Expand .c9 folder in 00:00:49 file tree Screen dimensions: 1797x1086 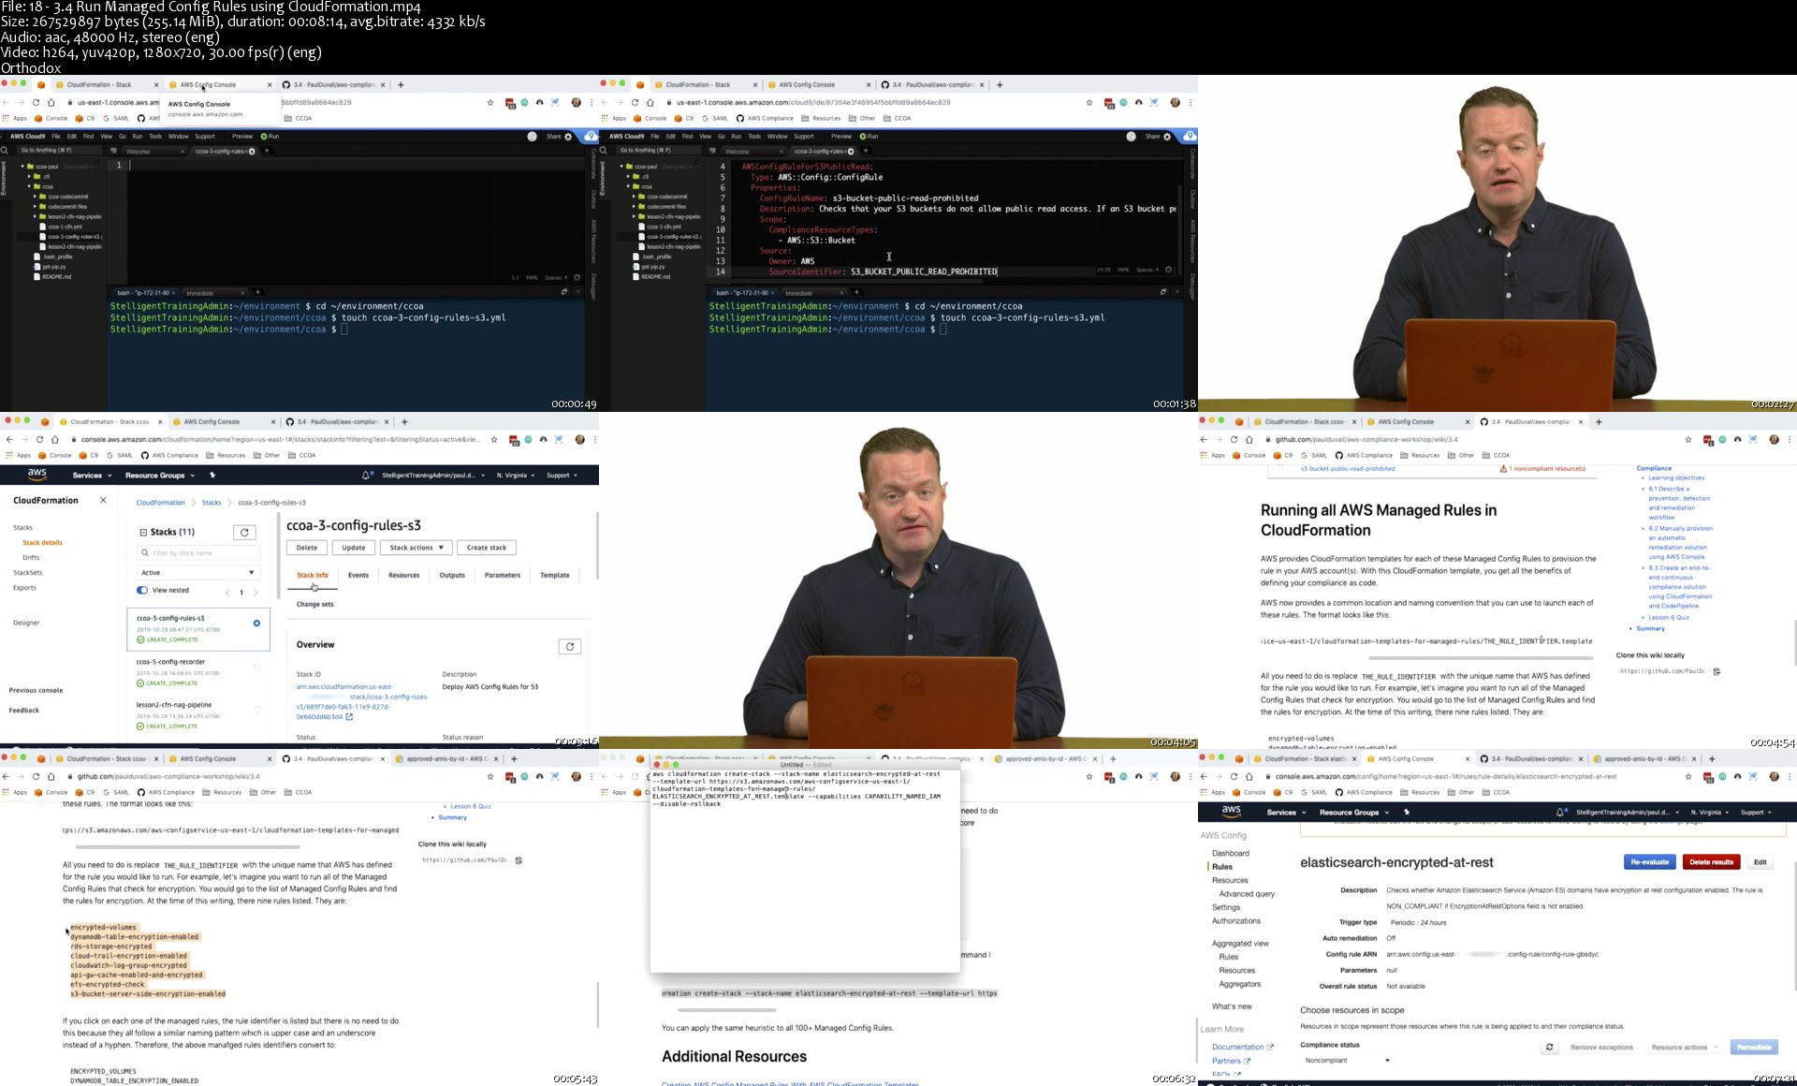pos(29,176)
